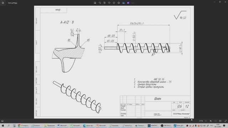Click the Photos app icon at top left
Screen dimensions: 228x128
[3, 3]
